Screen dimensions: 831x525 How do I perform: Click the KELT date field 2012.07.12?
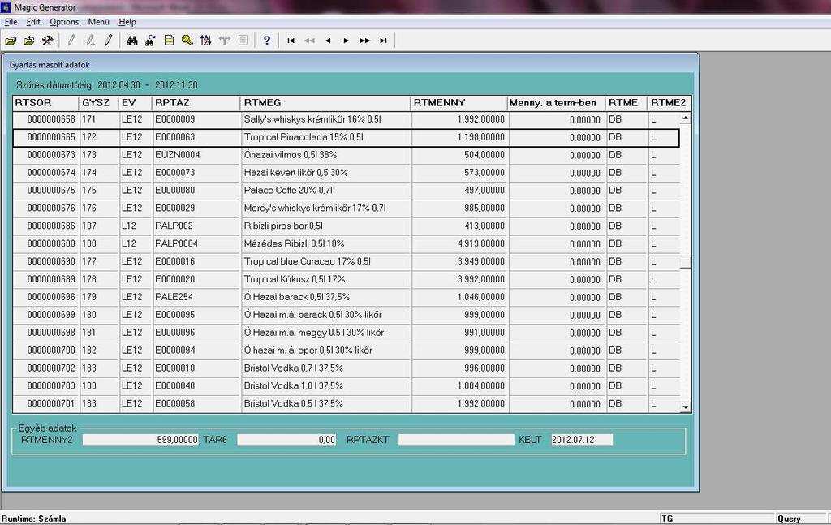click(x=582, y=440)
